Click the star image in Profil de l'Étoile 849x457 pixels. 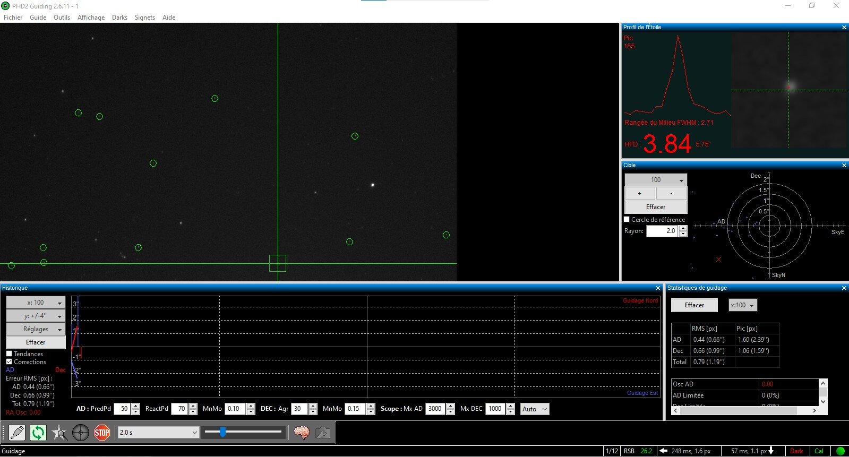[789, 90]
